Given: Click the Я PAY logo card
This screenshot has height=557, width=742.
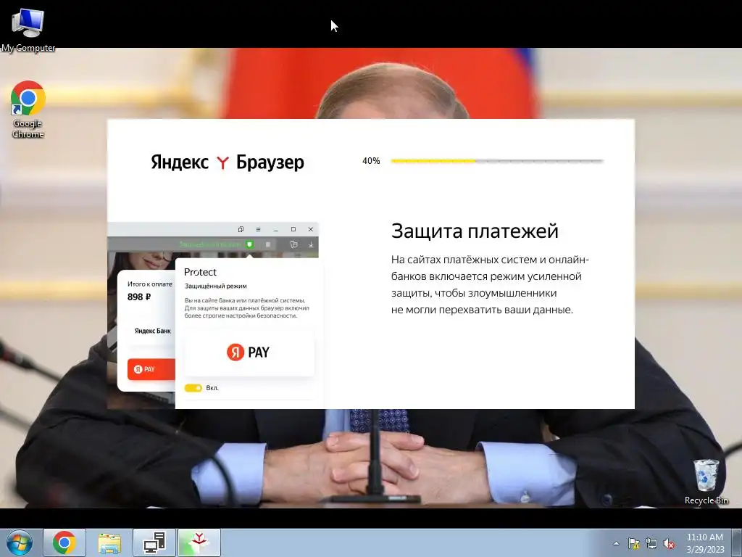Looking at the screenshot, I should coord(249,352).
